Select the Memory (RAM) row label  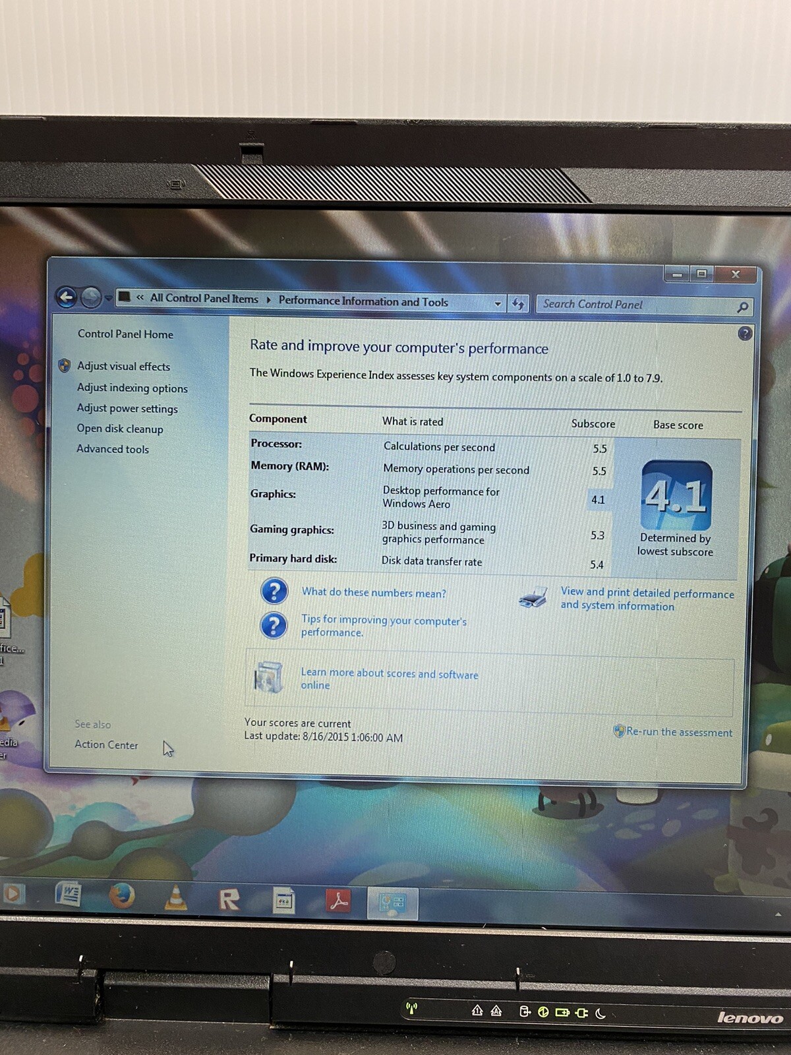pos(289,466)
